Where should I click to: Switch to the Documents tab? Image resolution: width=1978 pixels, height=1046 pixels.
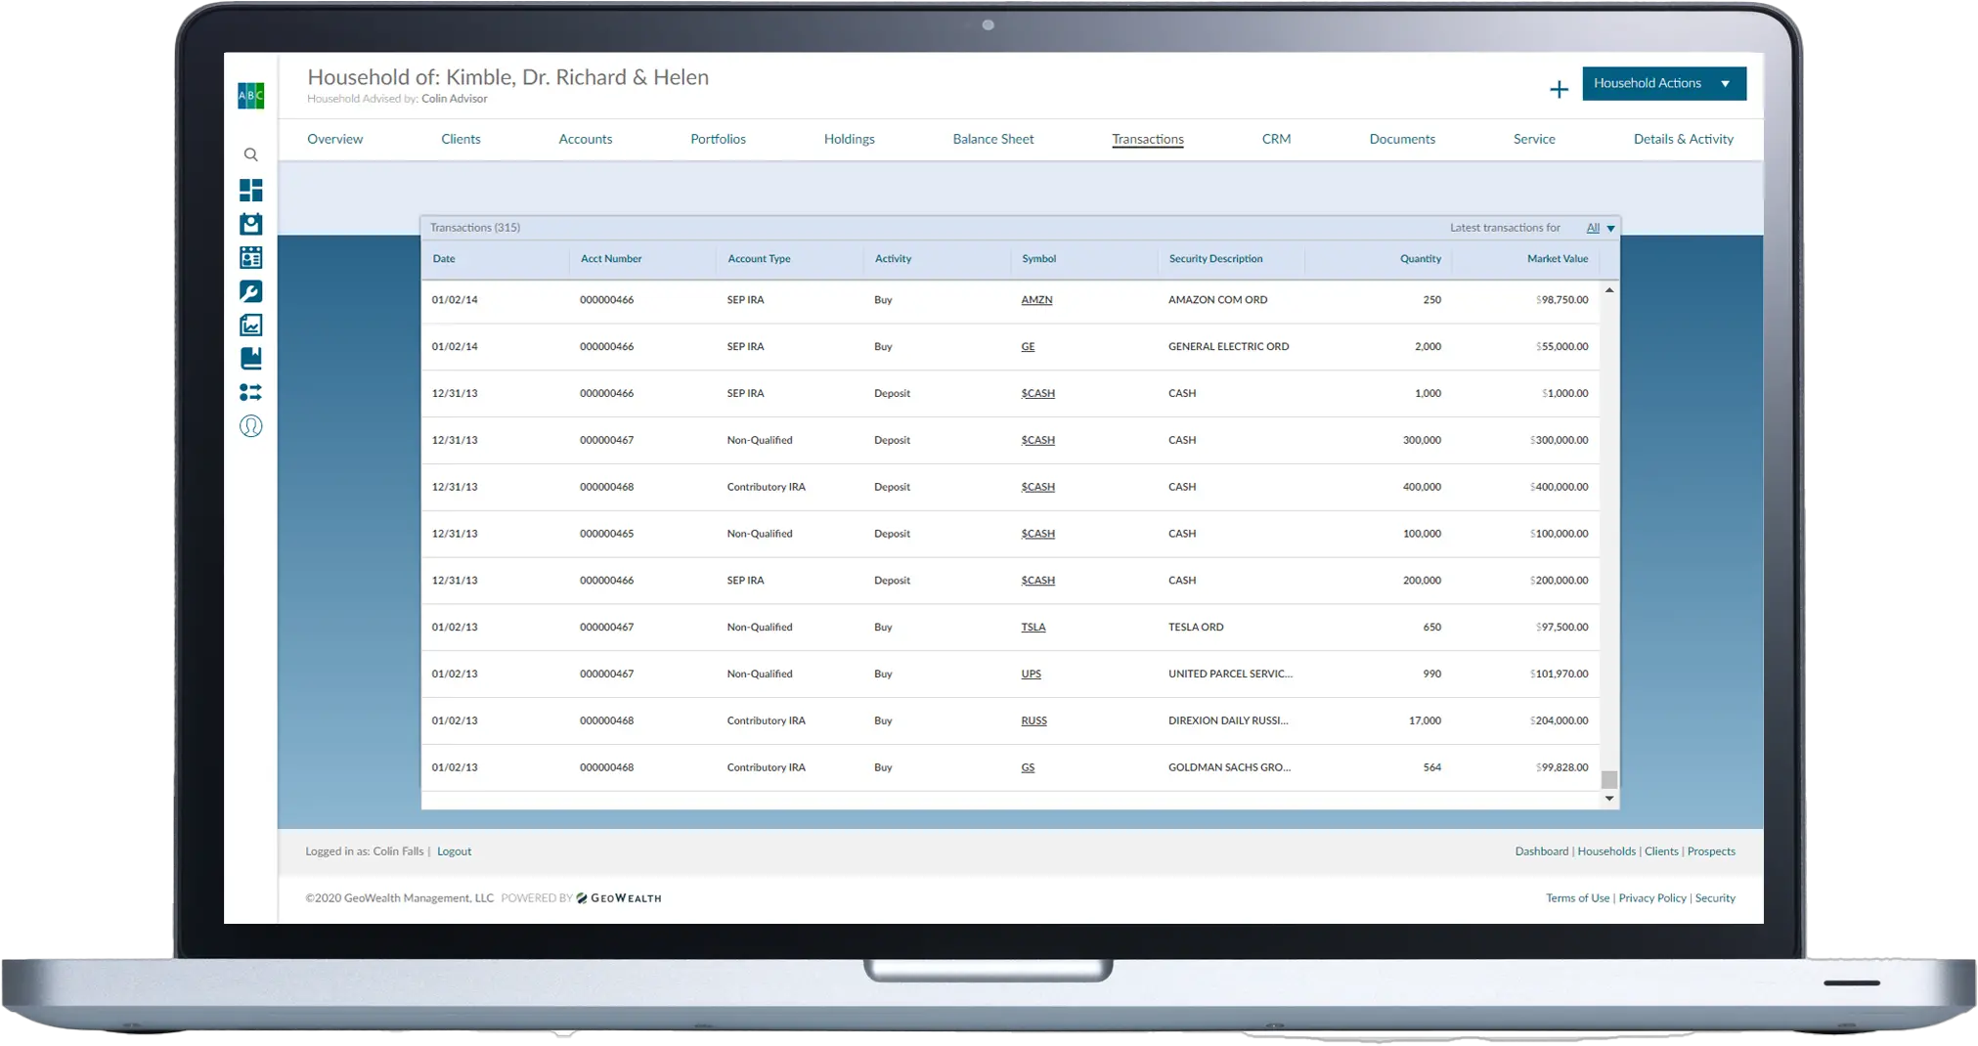[1401, 139]
